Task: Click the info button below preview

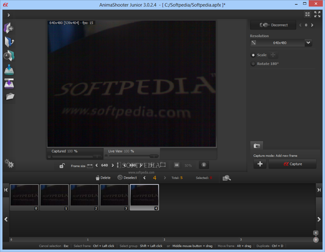Action: pyautogui.click(x=204, y=165)
